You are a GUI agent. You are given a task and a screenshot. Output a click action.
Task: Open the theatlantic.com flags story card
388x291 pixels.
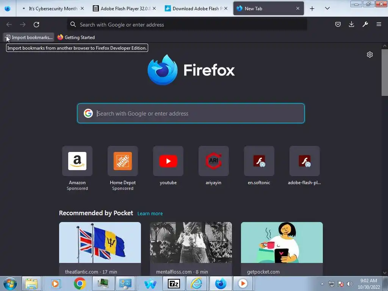tap(100, 249)
